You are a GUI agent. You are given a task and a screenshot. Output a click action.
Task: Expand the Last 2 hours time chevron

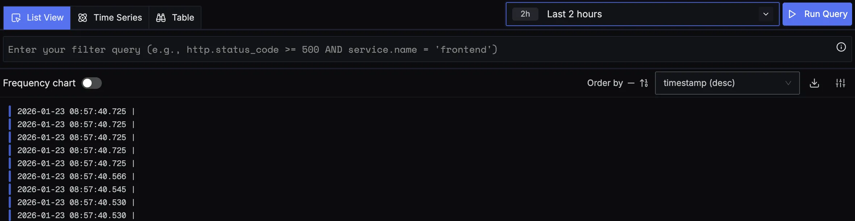tap(766, 14)
